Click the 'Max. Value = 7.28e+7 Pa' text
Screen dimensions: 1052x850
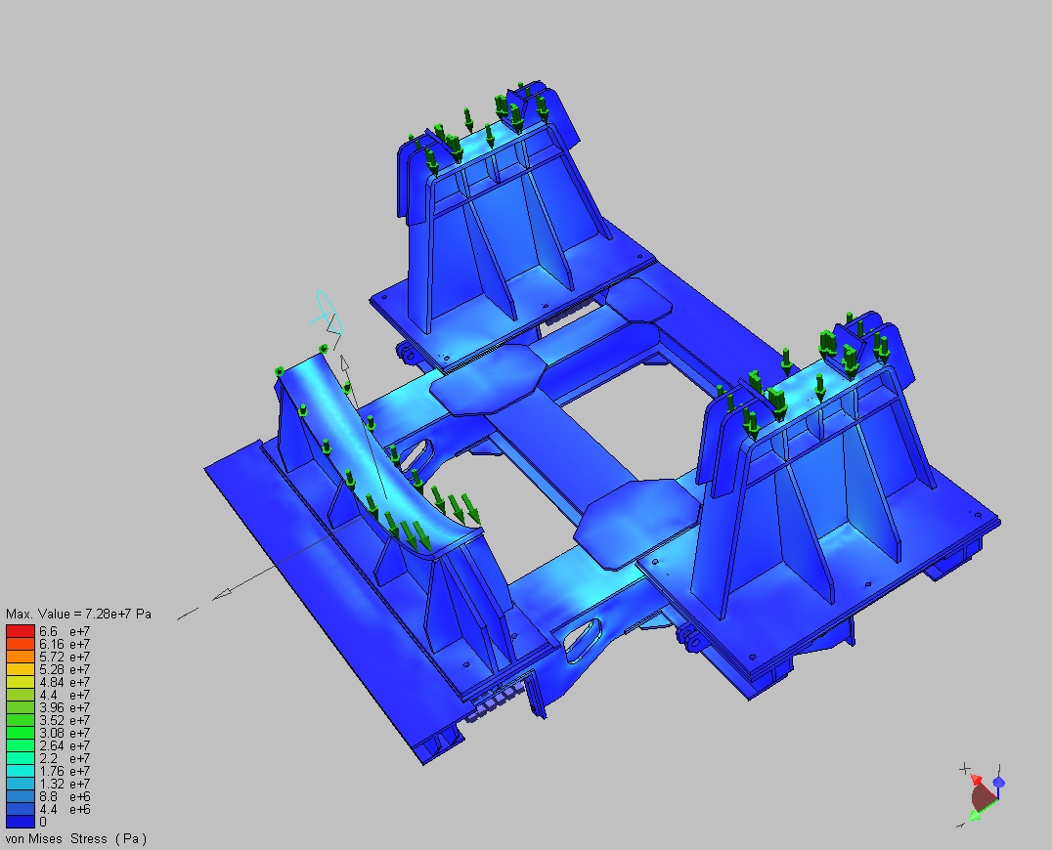(x=78, y=614)
